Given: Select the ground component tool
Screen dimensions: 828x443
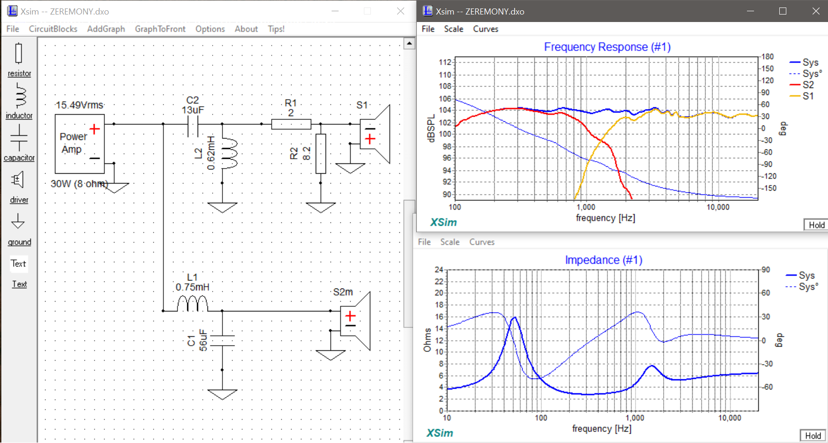Looking at the screenshot, I should tap(19, 229).
